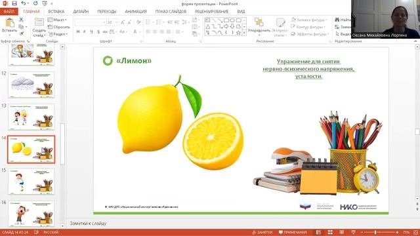Click ПРИМЕЧАНИЯ in the status bar
Viewport: 420px width, 236px height.
pyautogui.click(x=293, y=232)
